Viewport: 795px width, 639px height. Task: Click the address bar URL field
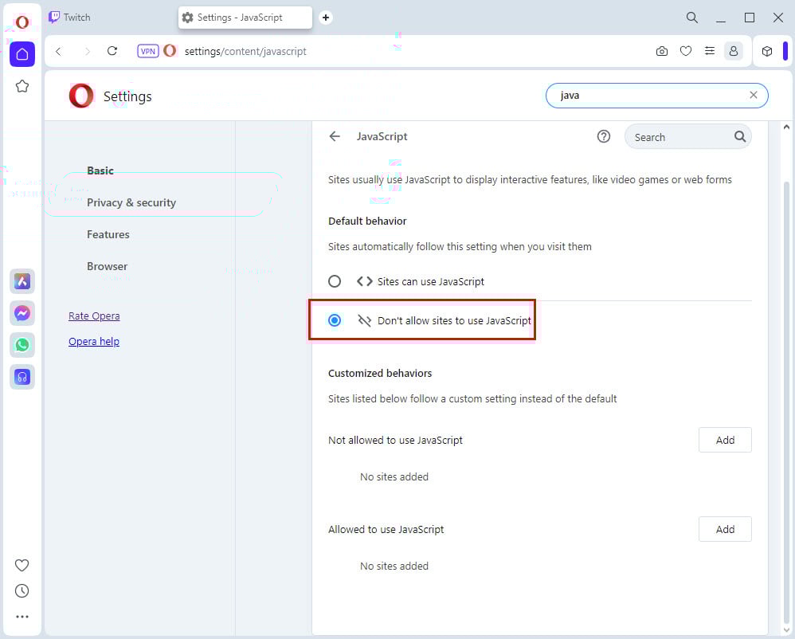coord(245,51)
